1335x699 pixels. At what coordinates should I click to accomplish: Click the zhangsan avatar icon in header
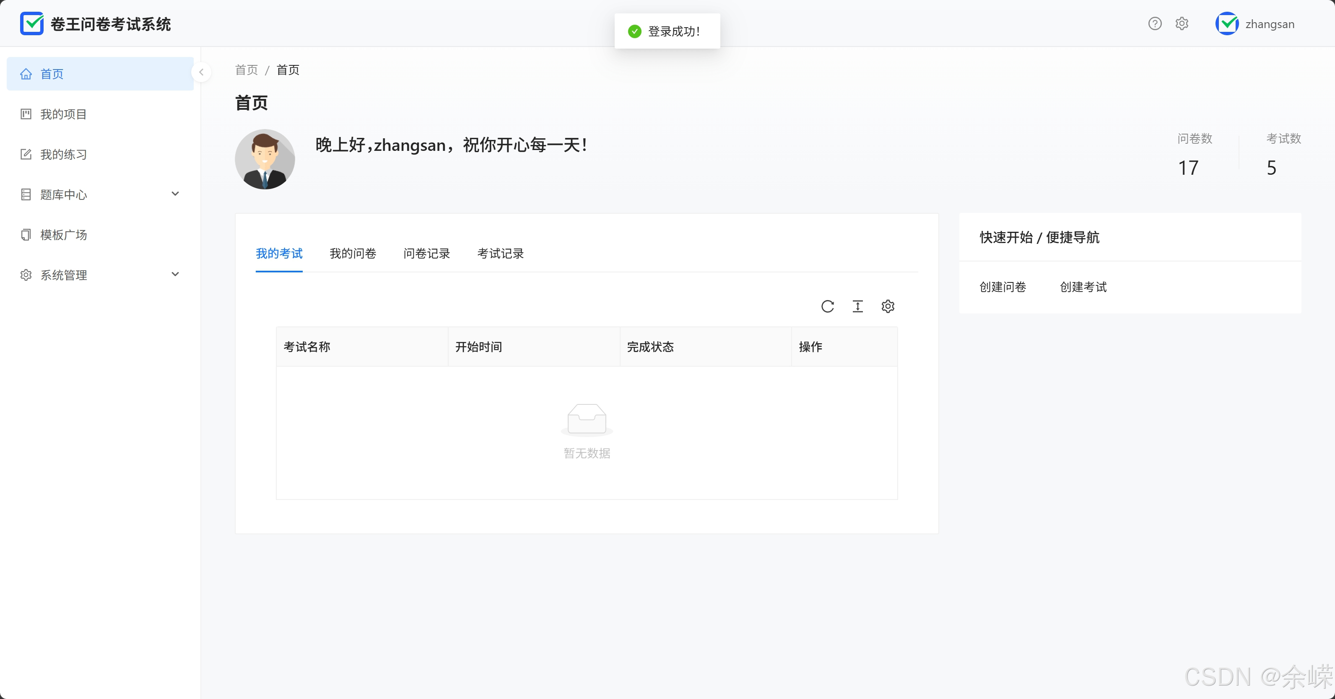tap(1227, 24)
